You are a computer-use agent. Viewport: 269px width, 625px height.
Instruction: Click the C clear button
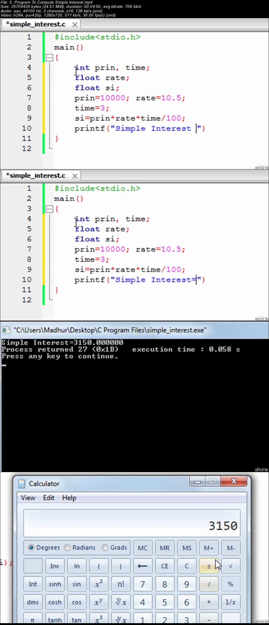coord(187,566)
